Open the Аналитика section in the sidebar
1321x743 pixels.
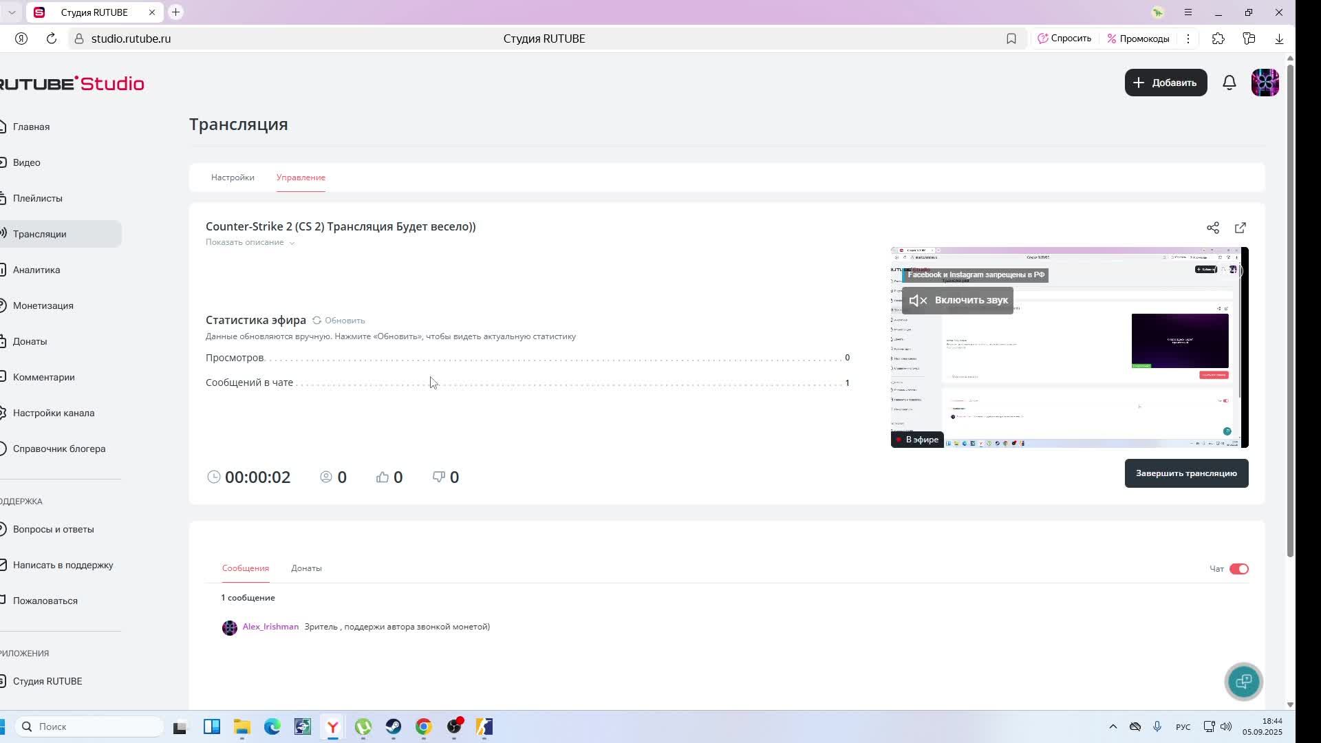point(36,270)
